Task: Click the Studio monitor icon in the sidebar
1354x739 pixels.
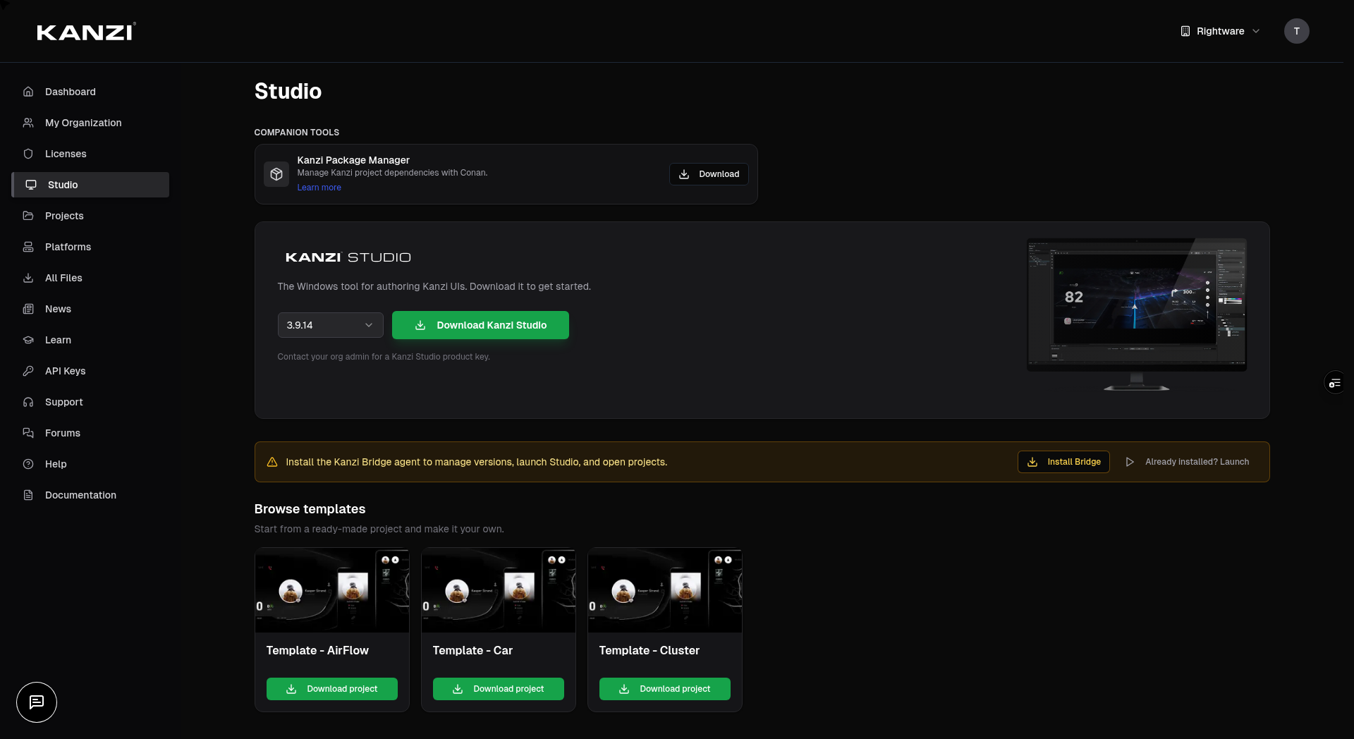Action: tap(31, 185)
